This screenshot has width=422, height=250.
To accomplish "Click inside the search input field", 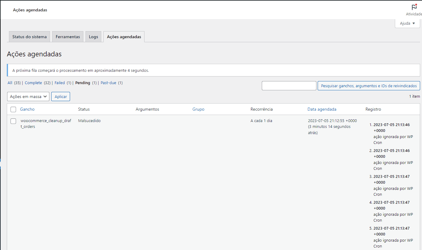I will pos(289,85).
